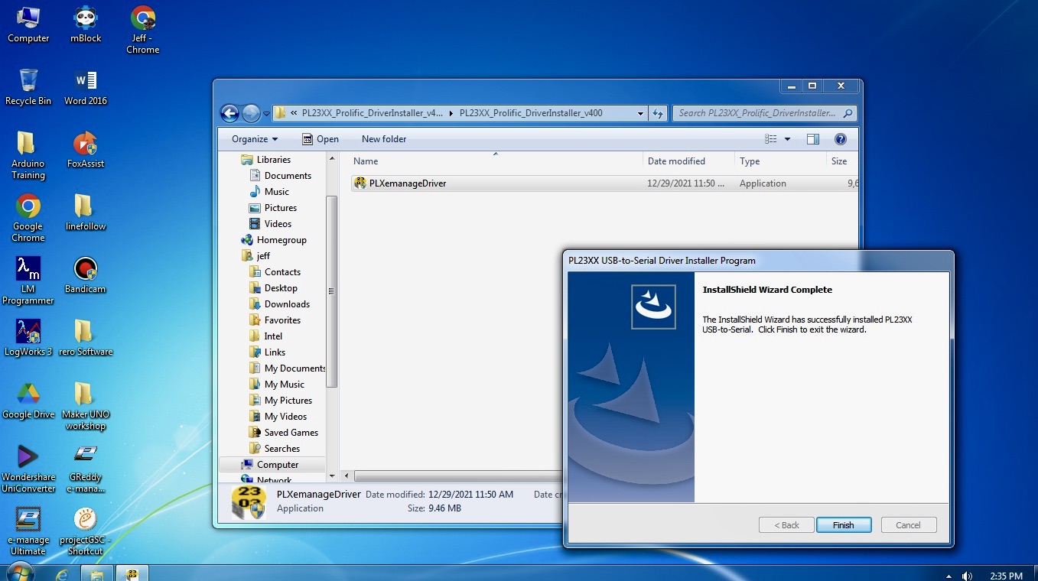Click the Windows Start button

click(x=20, y=573)
